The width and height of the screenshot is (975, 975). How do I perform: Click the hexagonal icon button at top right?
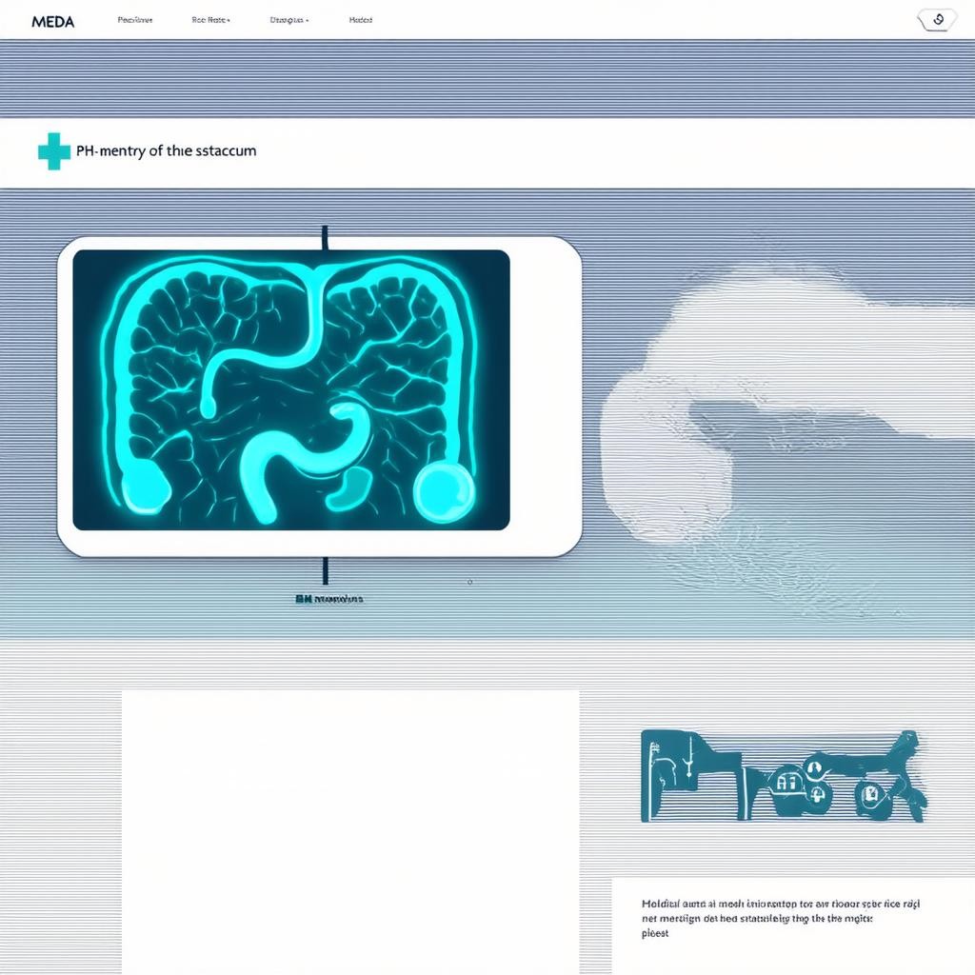[938, 20]
